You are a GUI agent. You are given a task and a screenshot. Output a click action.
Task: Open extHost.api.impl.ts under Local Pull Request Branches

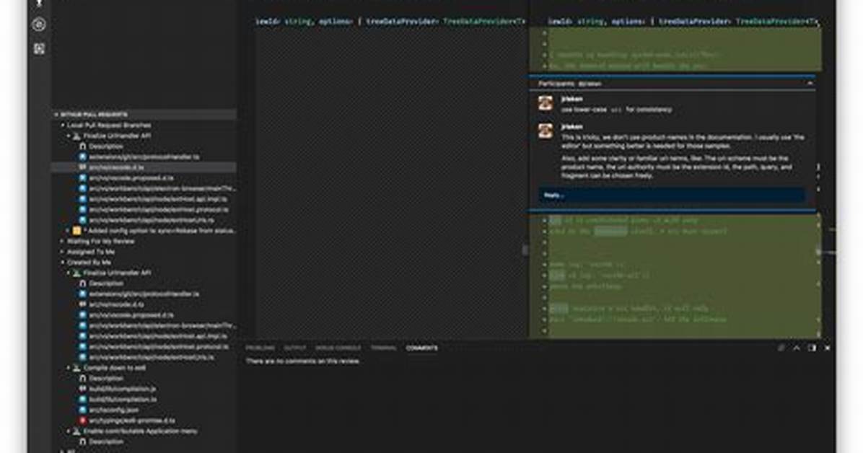(x=158, y=198)
